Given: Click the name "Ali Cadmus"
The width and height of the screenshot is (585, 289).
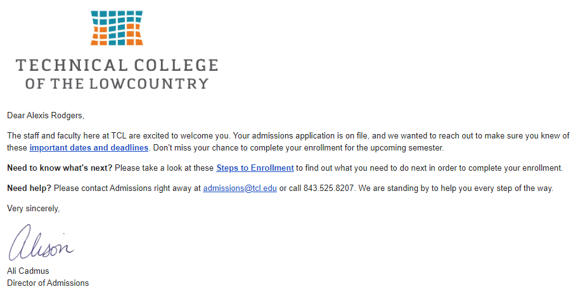Looking at the screenshot, I should pos(28,271).
